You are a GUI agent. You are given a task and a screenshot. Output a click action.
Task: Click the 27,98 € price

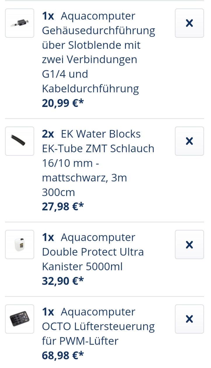[63, 206]
